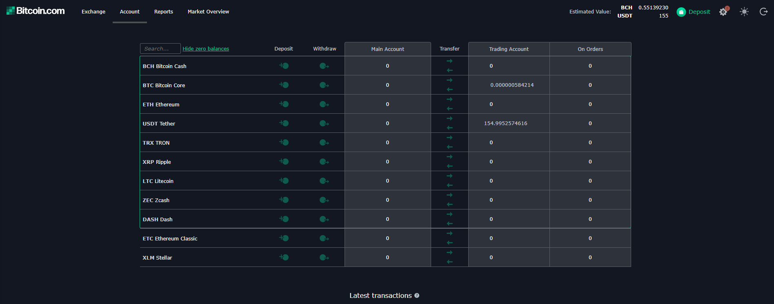
Task: Click ETC Ethereum Classic deposit icon
Action: [x=284, y=238]
